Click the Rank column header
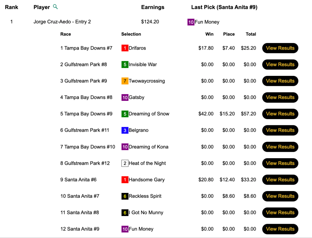The image size is (312, 238). pyautogui.click(x=12, y=7)
